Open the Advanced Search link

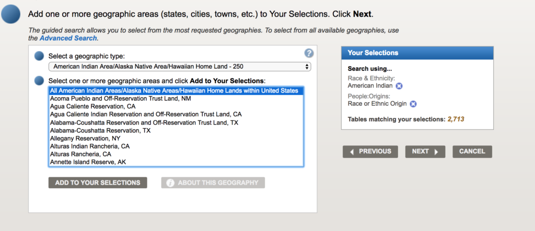[68, 38]
